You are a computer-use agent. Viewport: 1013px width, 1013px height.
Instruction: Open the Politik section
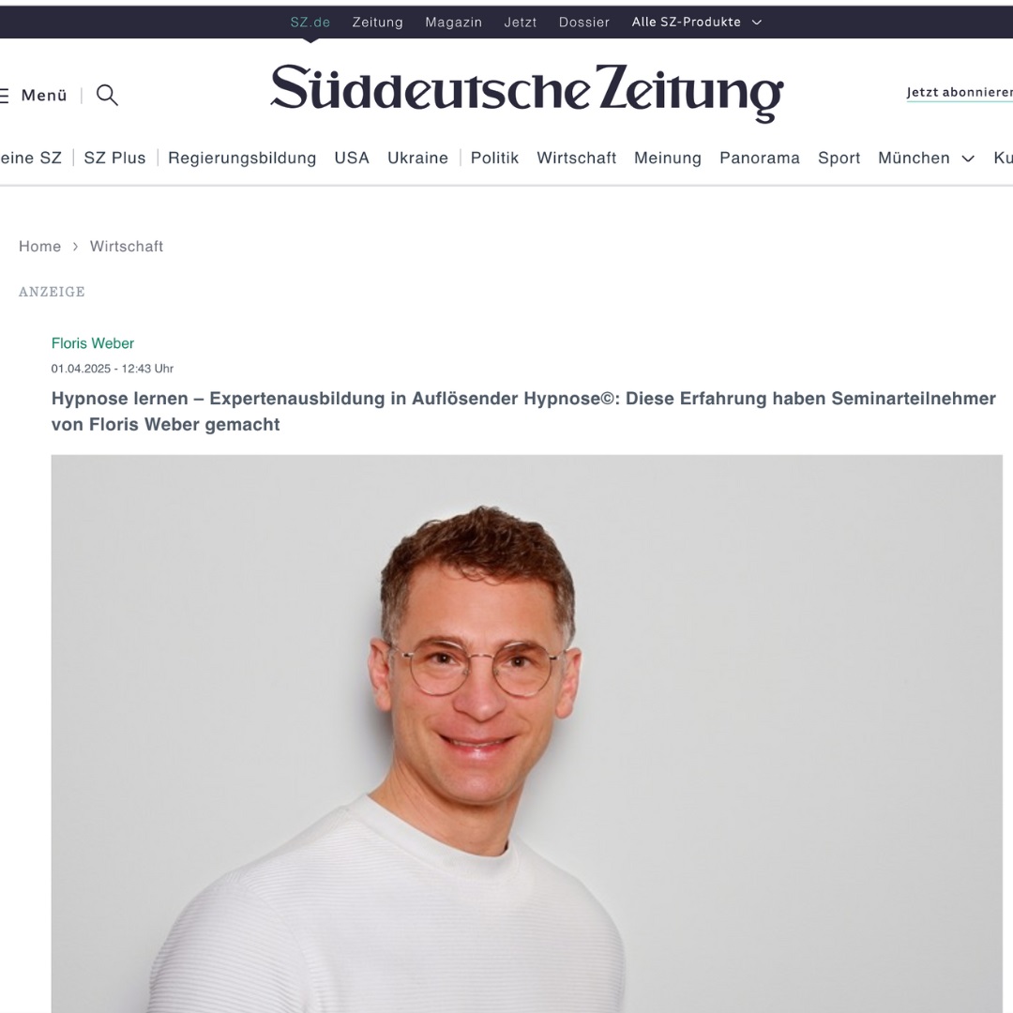click(x=494, y=158)
